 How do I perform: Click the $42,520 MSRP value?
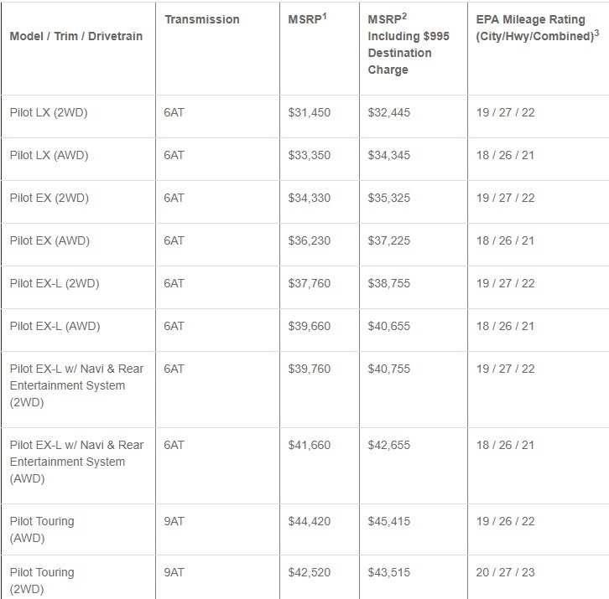(309, 572)
